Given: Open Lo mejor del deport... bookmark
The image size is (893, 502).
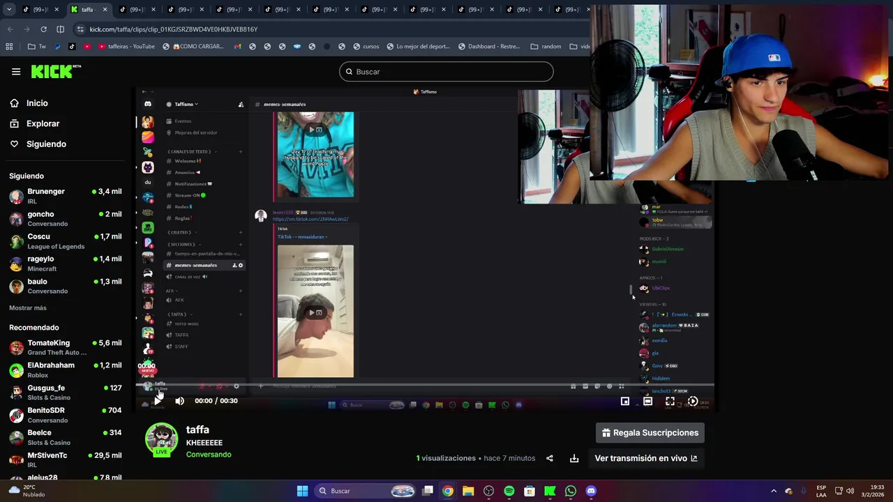Looking at the screenshot, I should pos(418,47).
